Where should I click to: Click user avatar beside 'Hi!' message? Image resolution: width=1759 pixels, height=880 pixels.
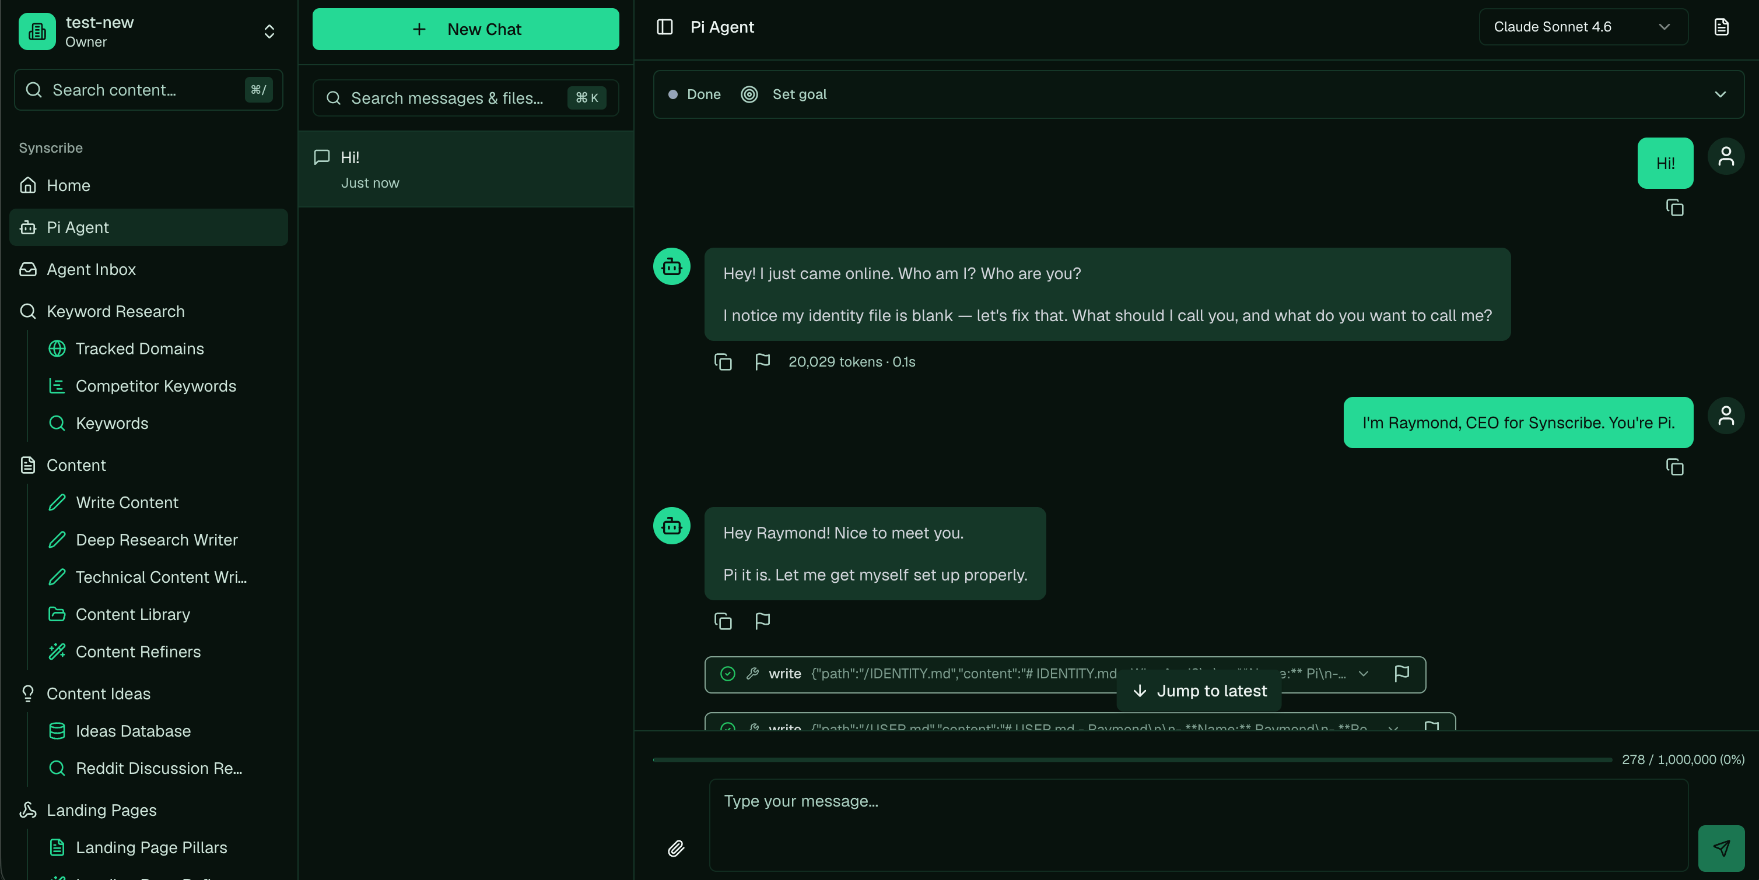[x=1726, y=156]
